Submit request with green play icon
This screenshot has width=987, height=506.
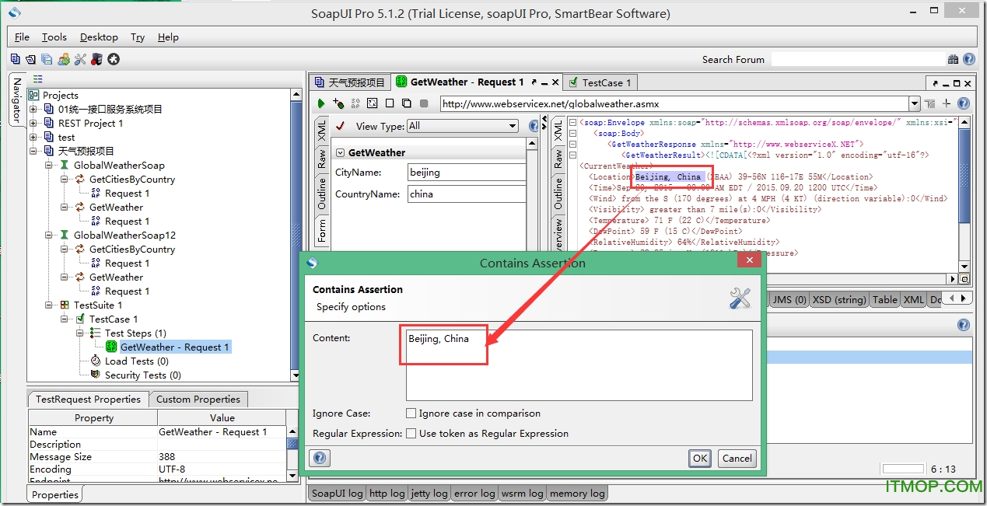click(x=321, y=103)
